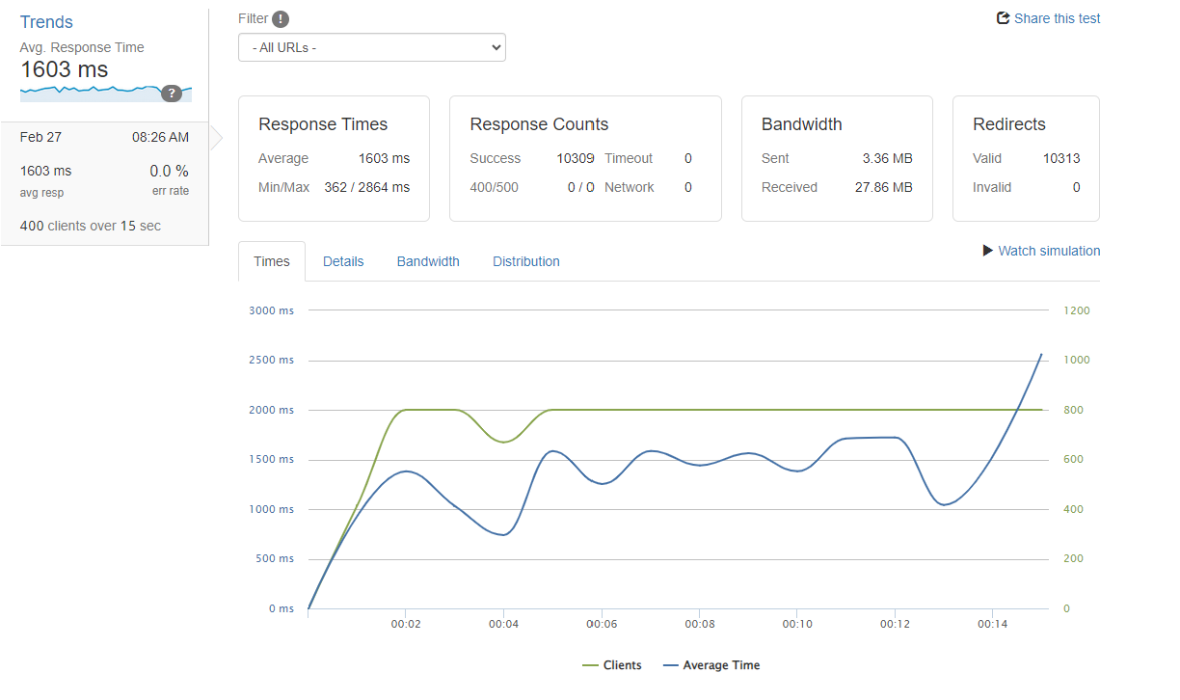Click the Watch simulation play icon
This screenshot has height=700, width=1180.
tap(987, 251)
